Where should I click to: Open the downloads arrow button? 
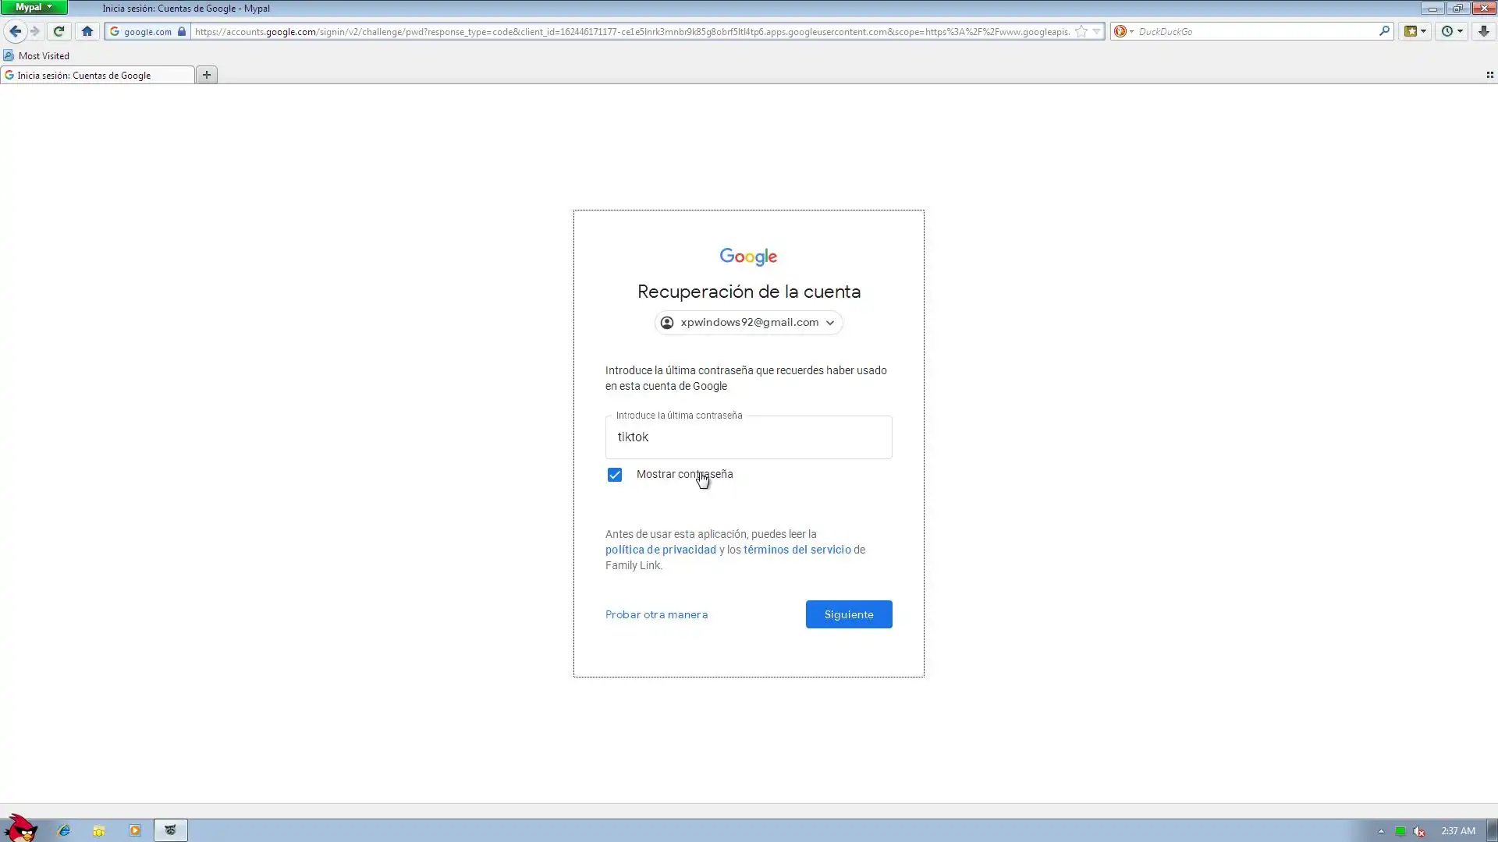1483,31
